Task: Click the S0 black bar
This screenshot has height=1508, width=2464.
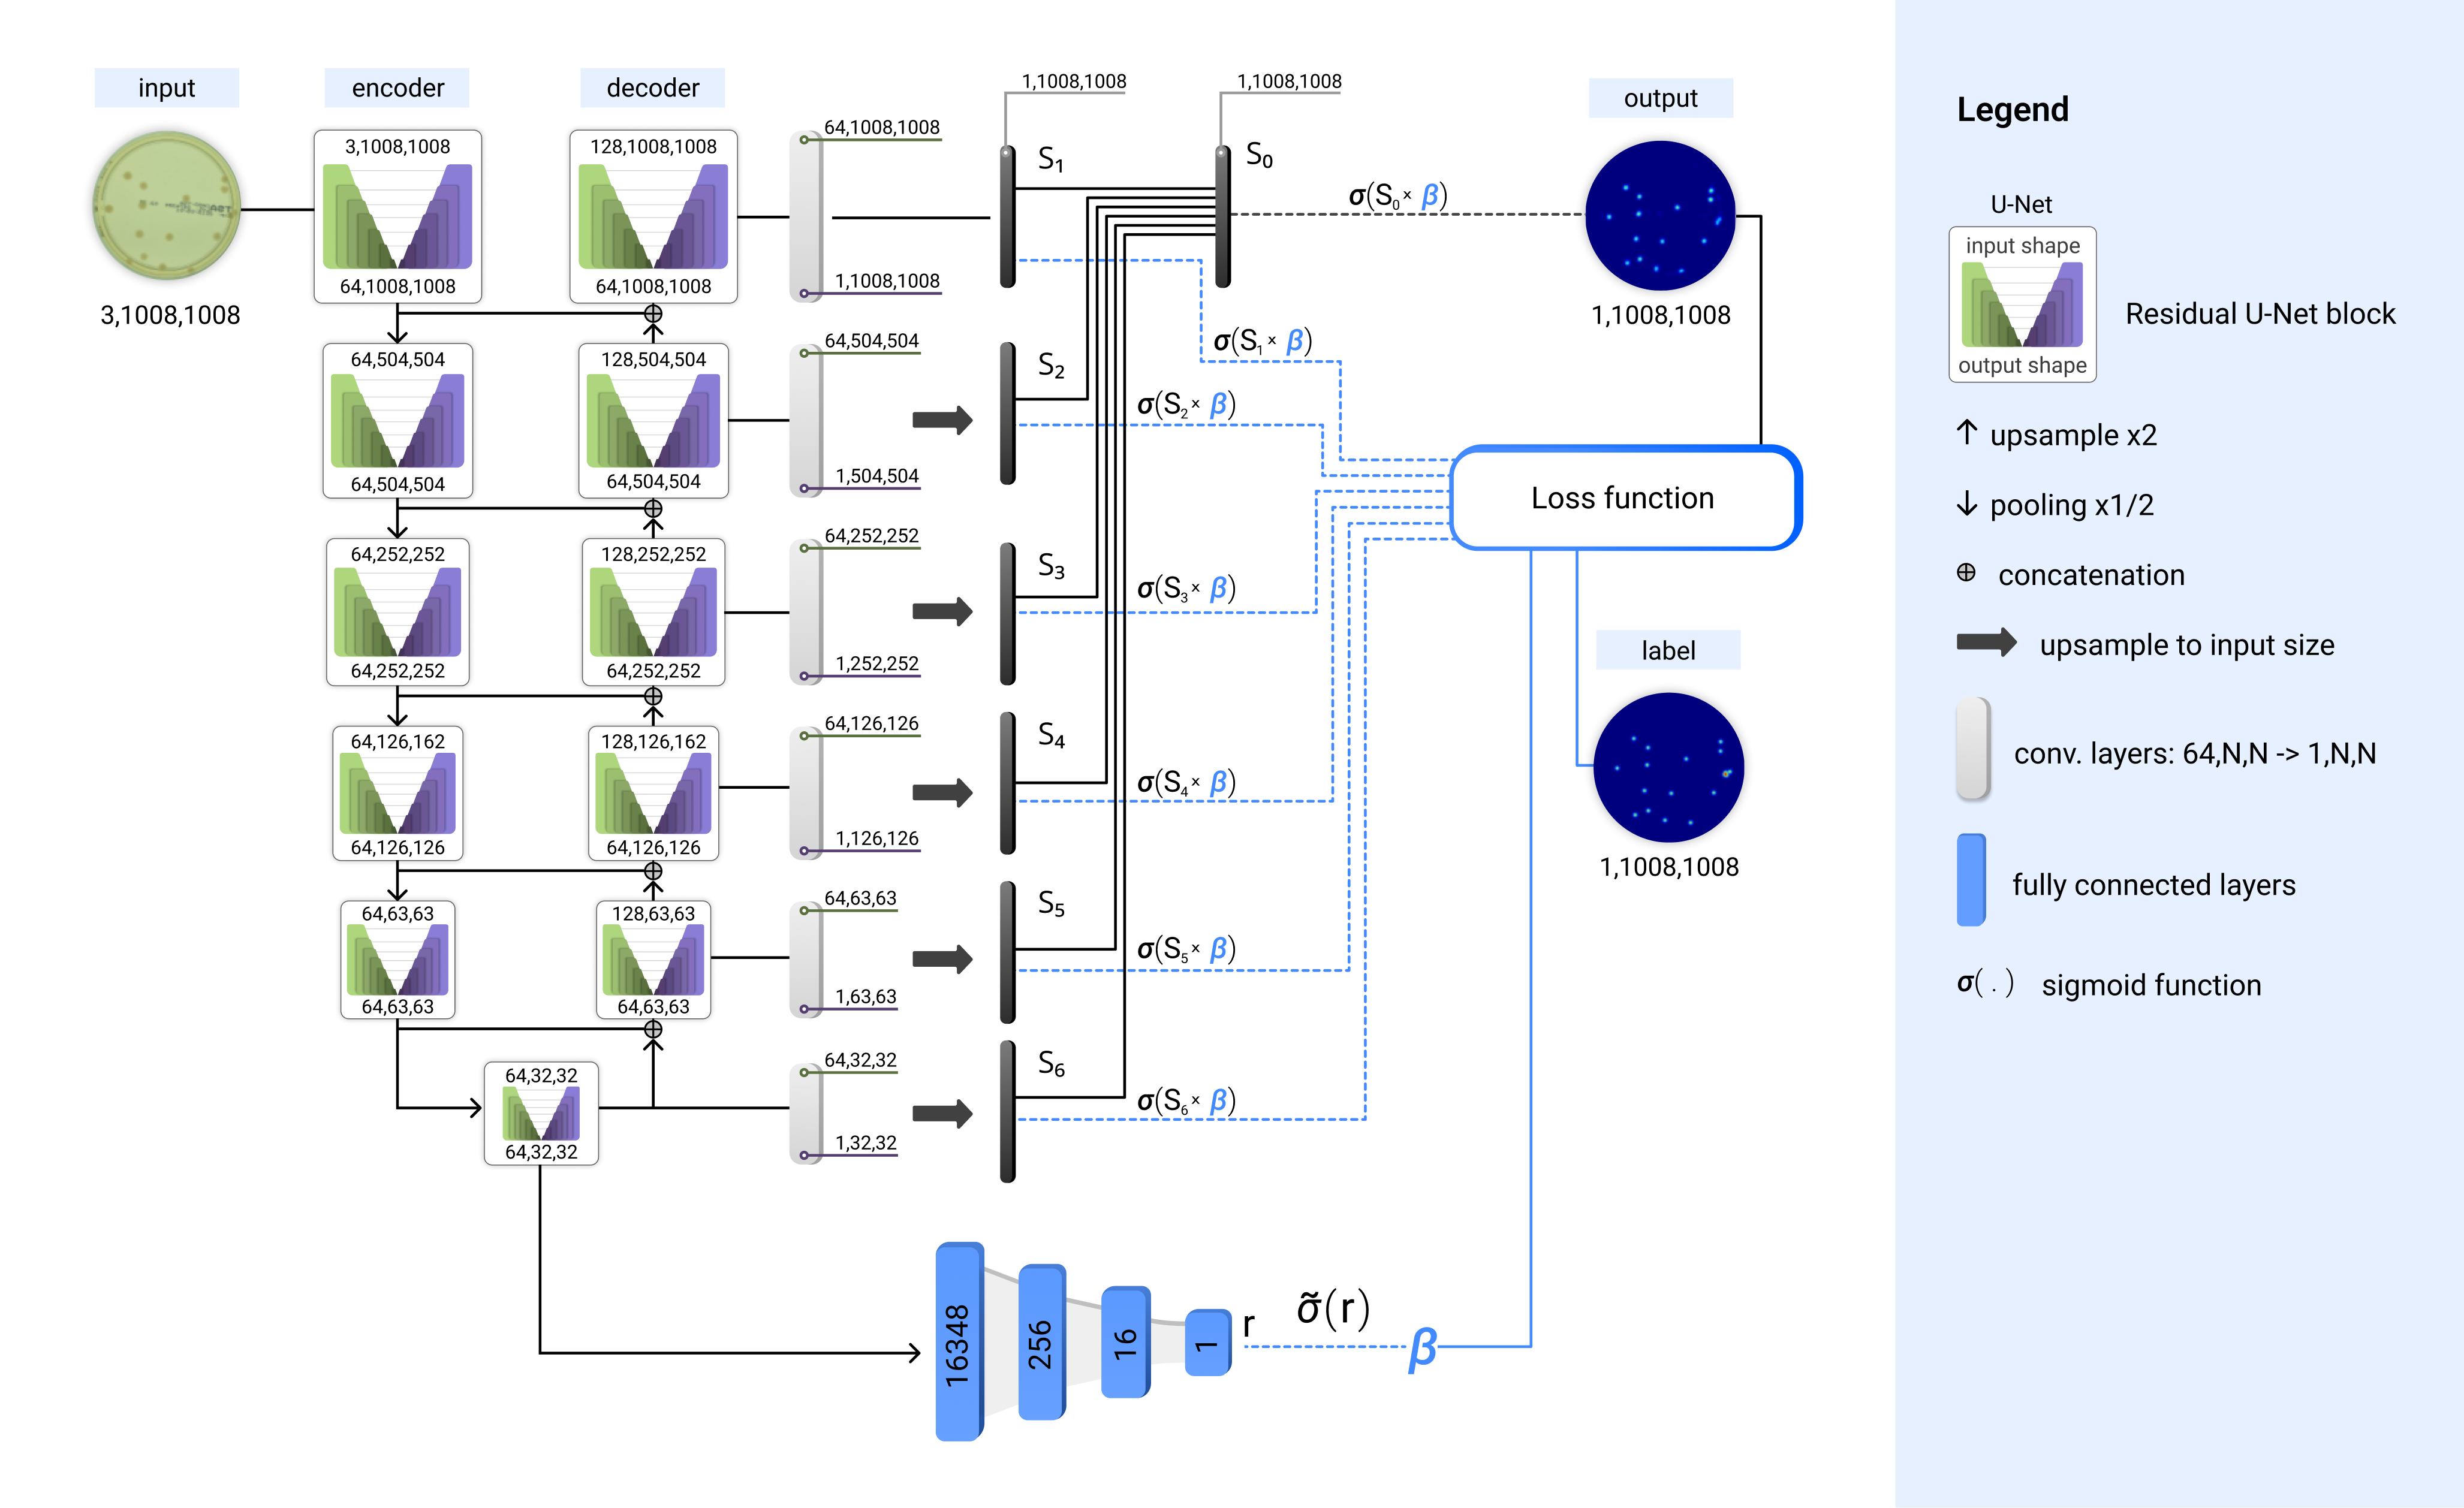Action: pyautogui.click(x=1223, y=216)
